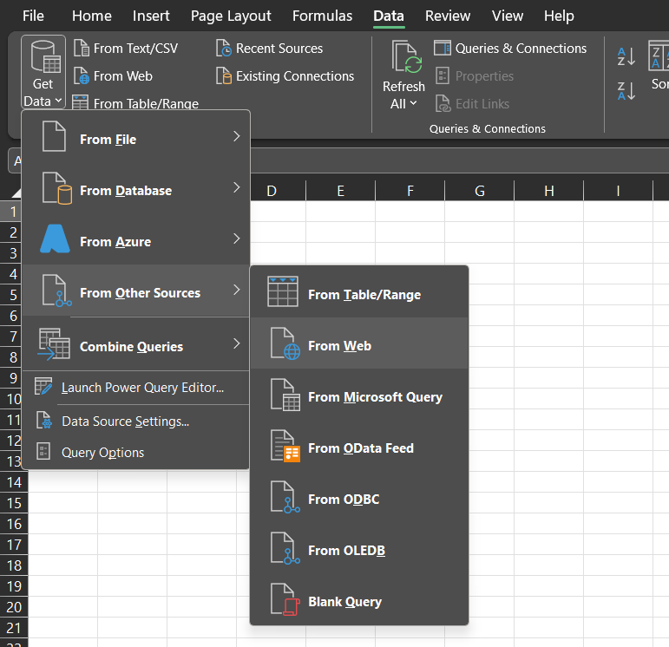Expand the From File submenu arrow

[236, 137]
